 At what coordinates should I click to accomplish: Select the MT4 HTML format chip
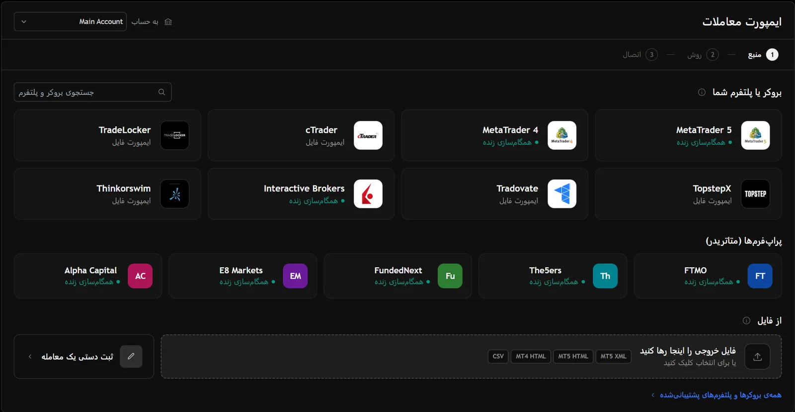click(531, 356)
